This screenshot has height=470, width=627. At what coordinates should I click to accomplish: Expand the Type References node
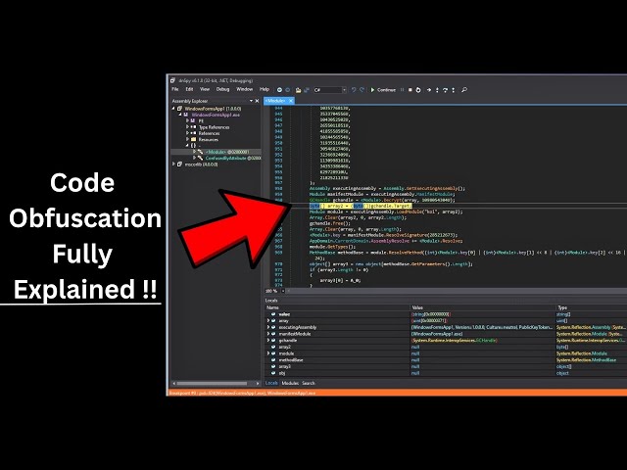(x=187, y=126)
